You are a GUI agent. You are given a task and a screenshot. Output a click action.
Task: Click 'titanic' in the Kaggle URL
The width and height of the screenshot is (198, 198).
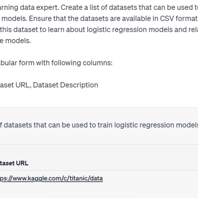78,178
